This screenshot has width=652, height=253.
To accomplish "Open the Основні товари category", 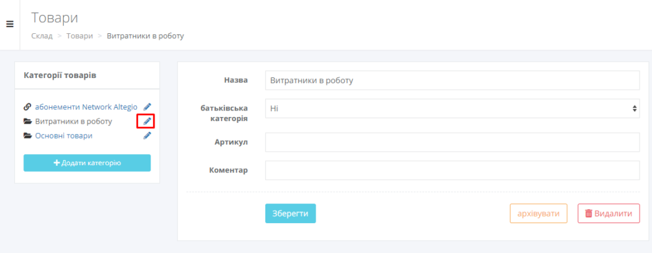I will [x=64, y=136].
